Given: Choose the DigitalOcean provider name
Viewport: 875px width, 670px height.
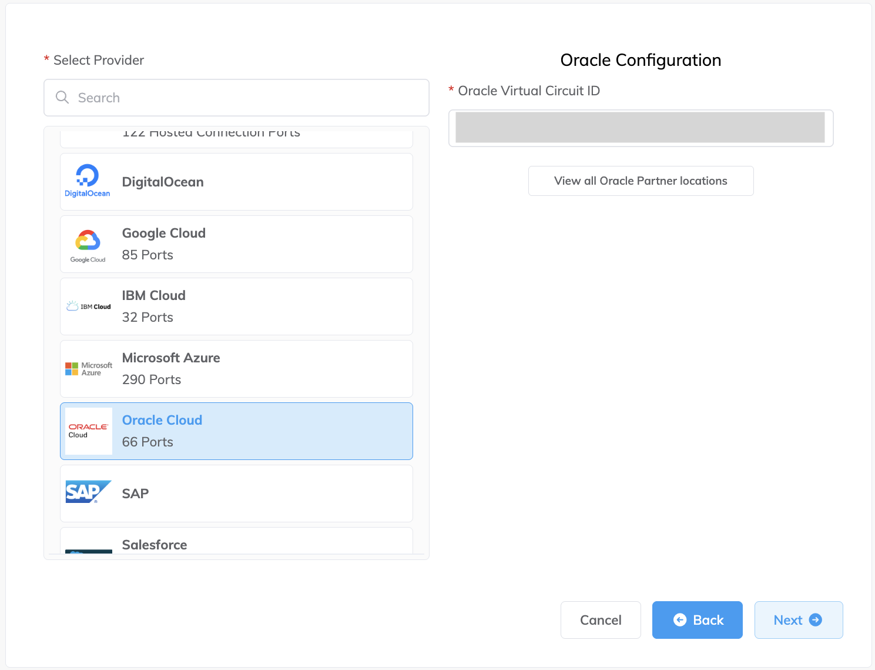Looking at the screenshot, I should pos(163,182).
